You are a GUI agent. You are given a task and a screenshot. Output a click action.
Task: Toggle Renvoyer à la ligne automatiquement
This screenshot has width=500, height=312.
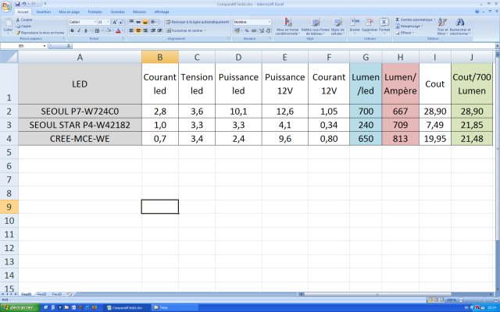coord(198,22)
